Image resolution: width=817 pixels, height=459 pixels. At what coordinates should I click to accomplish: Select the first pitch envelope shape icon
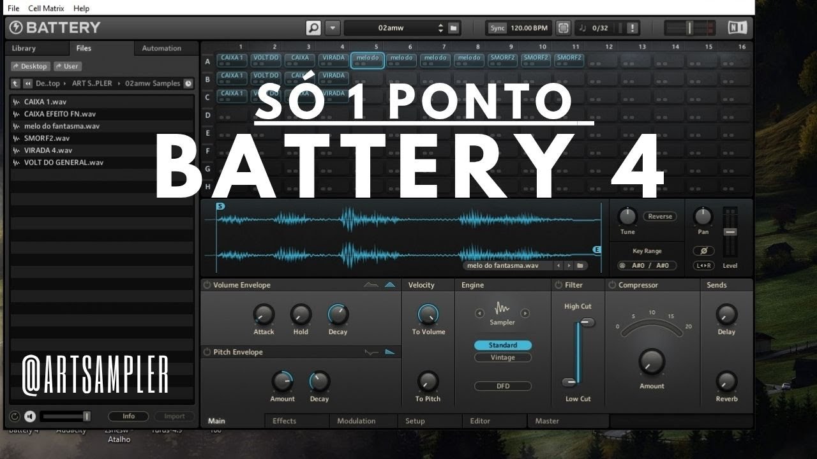(371, 352)
